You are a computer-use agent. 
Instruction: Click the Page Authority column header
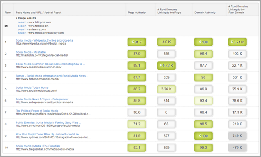pos(137,13)
